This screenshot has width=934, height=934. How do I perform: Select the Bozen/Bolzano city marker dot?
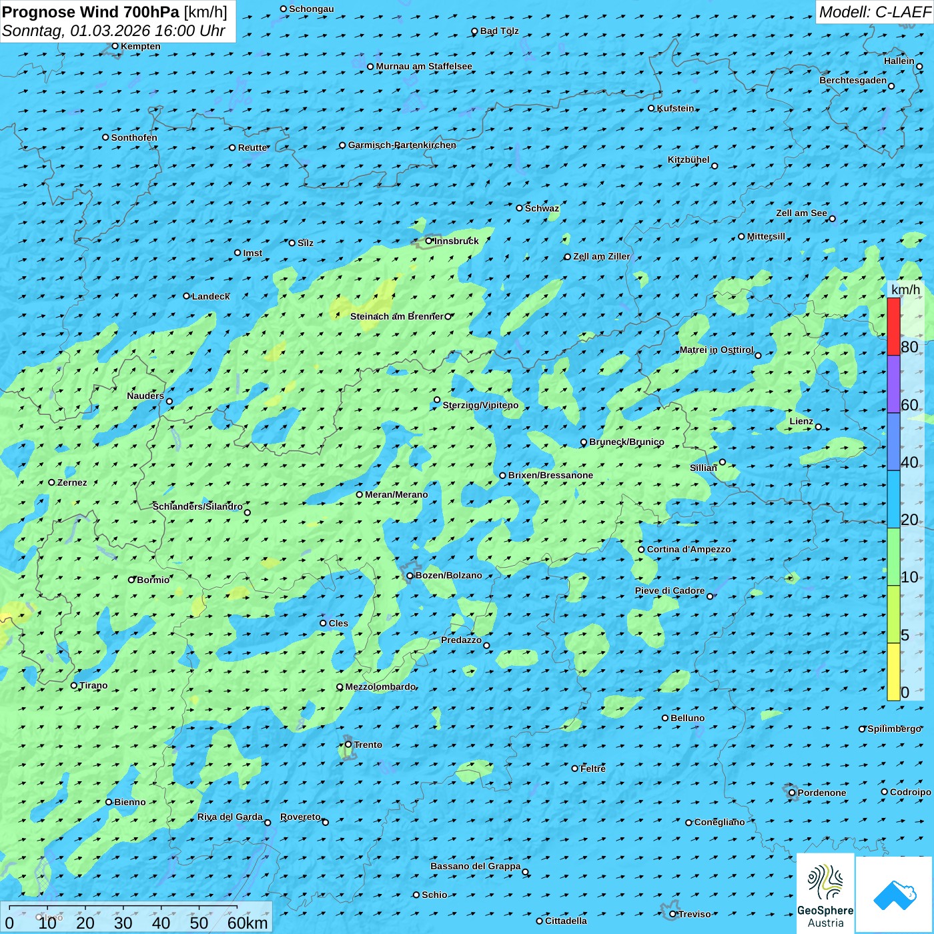pos(410,576)
